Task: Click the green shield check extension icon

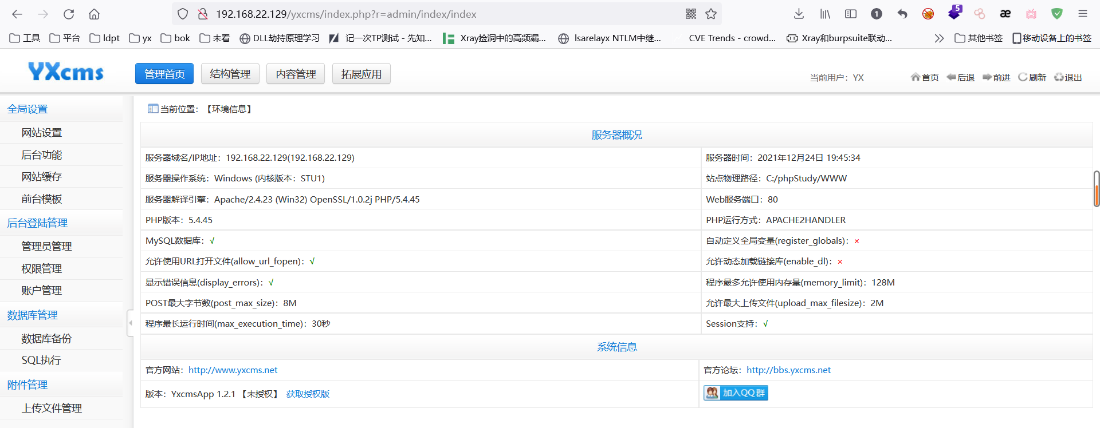Action: [x=1057, y=14]
